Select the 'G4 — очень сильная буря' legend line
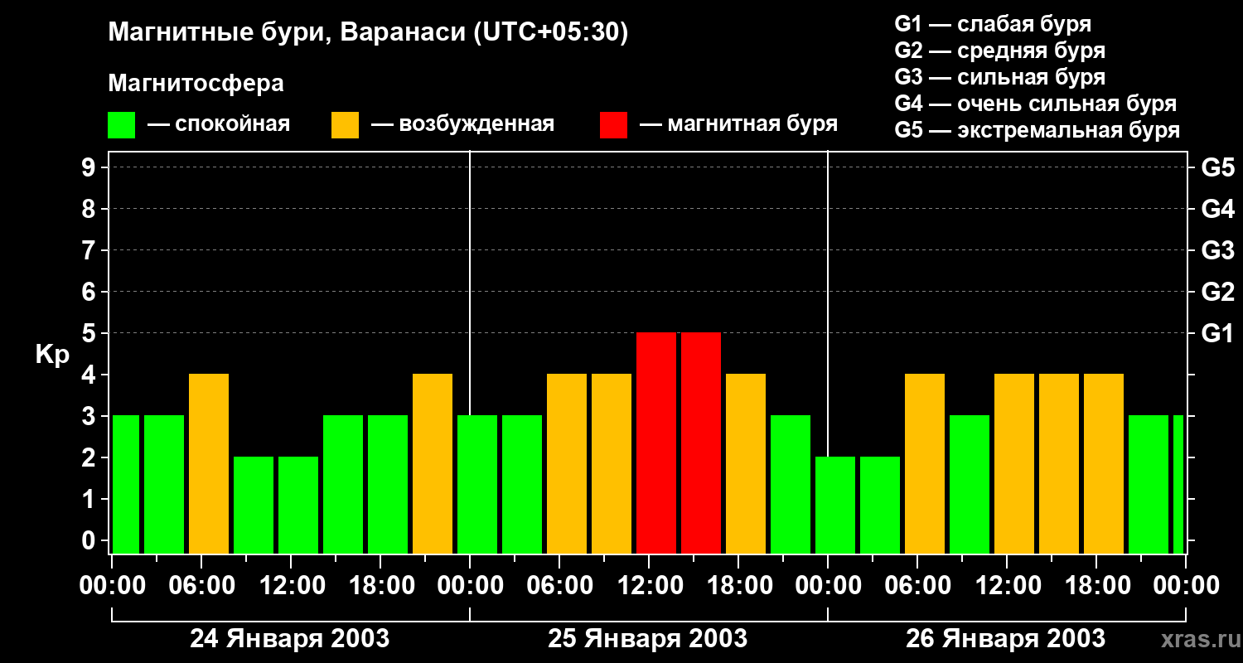The image size is (1243, 663). coord(1036,104)
